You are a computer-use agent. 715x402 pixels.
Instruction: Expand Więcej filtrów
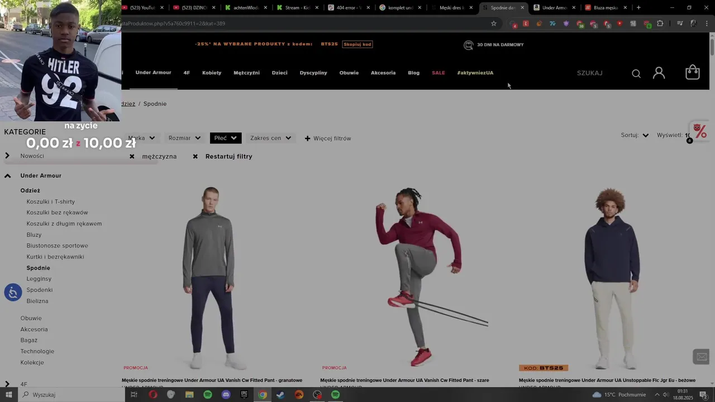tap(328, 138)
